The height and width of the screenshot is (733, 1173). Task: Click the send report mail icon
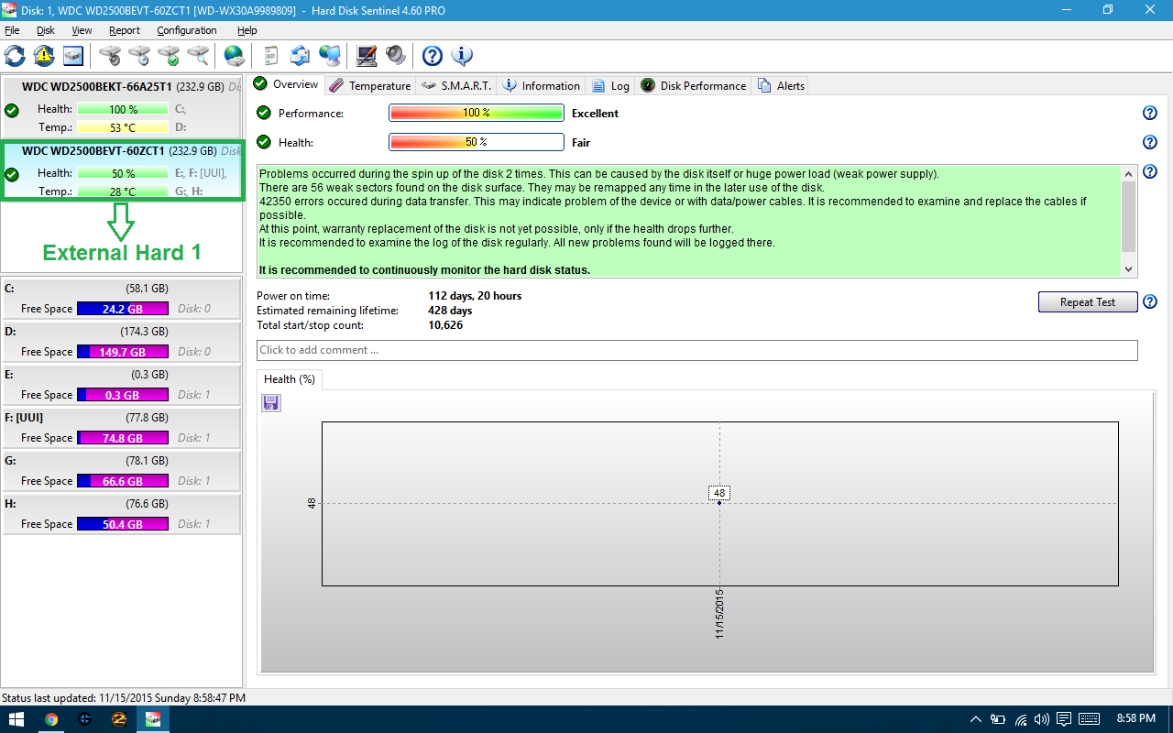point(301,56)
